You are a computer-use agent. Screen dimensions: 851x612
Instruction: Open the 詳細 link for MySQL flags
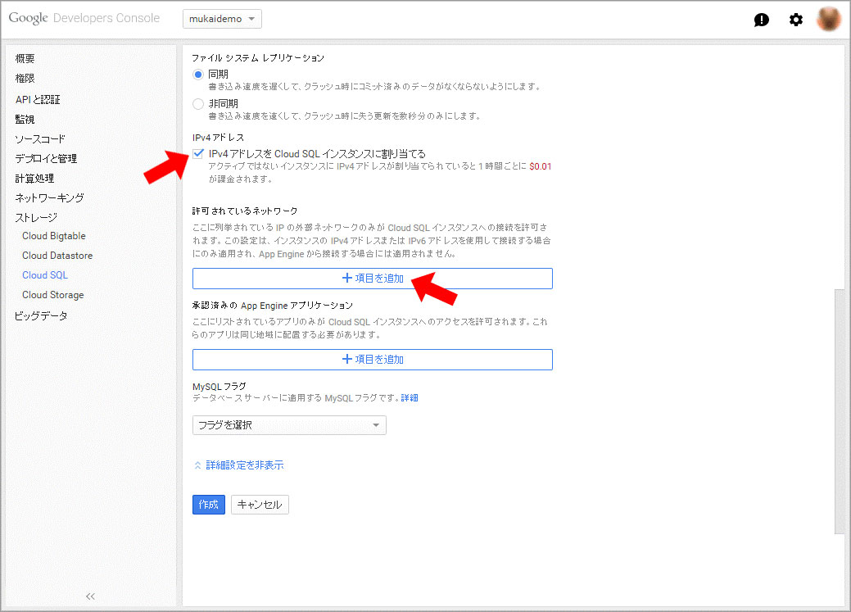[410, 398]
